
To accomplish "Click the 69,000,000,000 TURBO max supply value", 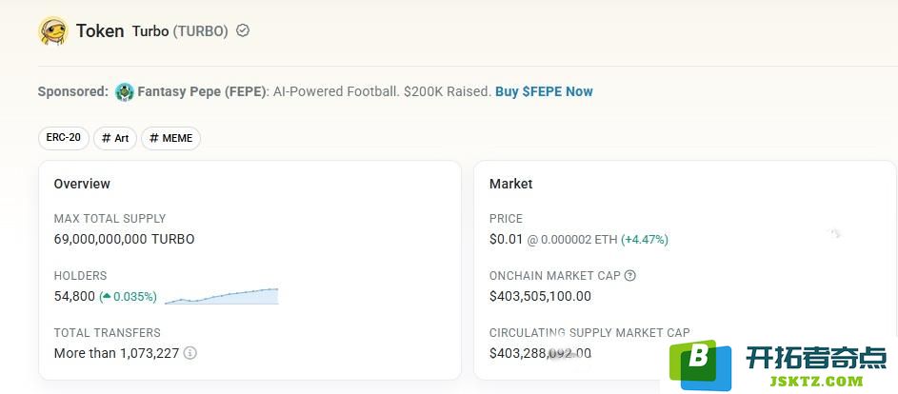I will pos(125,239).
